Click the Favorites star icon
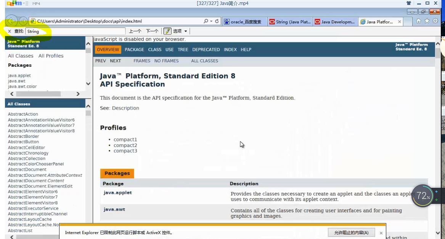Image resolution: width=445 pixels, height=239 pixels. [x=427, y=21]
